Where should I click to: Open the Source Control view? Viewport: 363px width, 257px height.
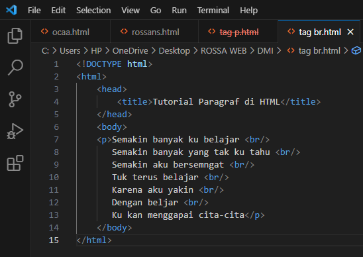click(x=15, y=99)
